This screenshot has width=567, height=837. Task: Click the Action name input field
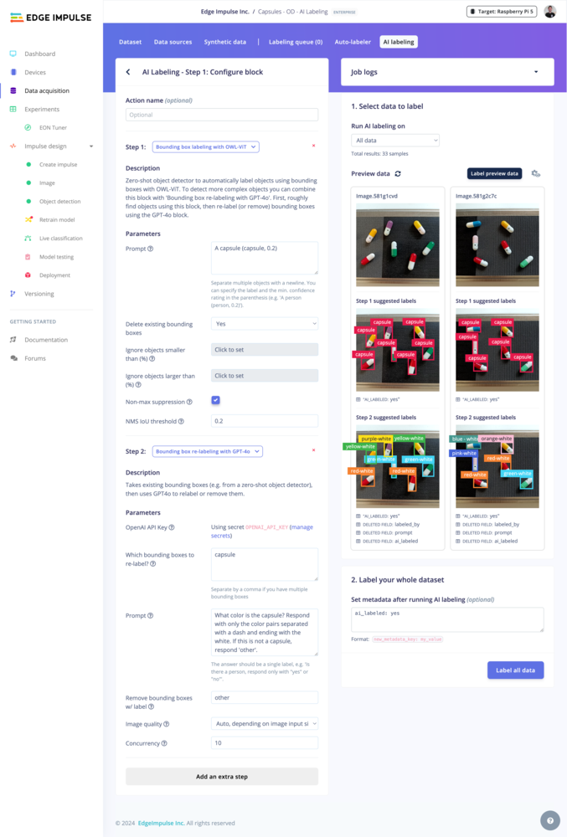tap(222, 115)
